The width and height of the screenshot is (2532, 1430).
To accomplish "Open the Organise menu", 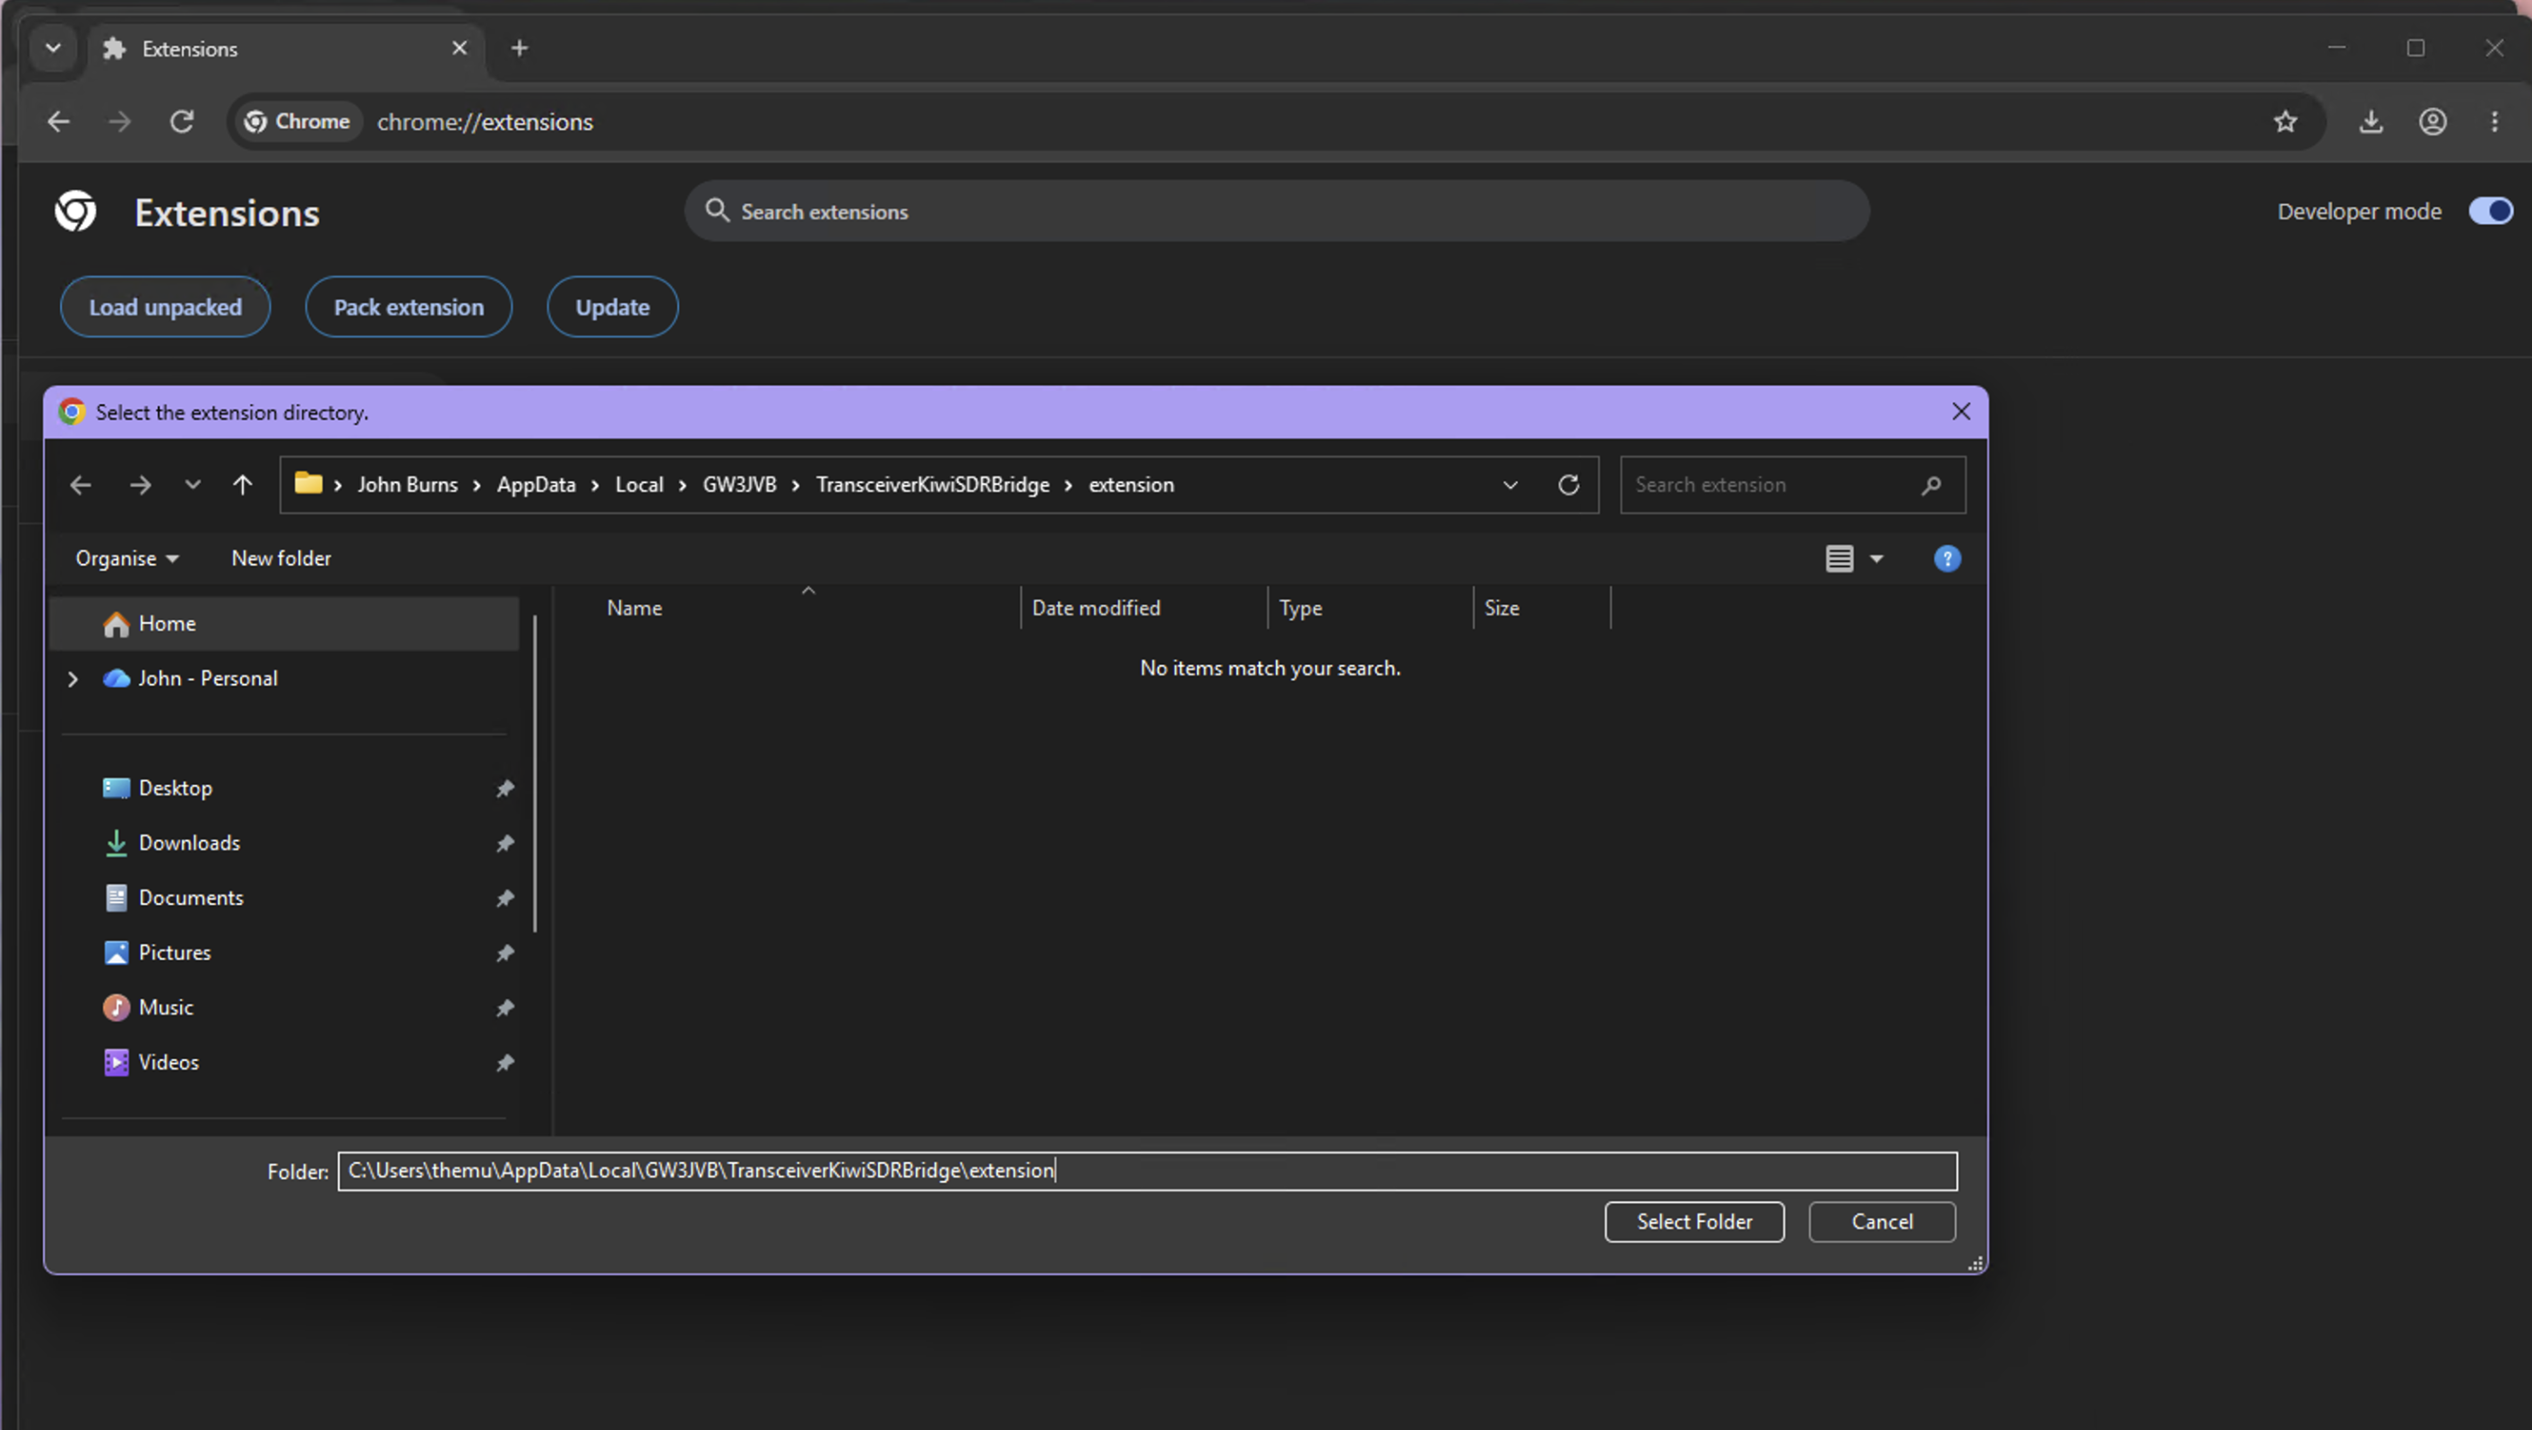I will click(x=127, y=558).
